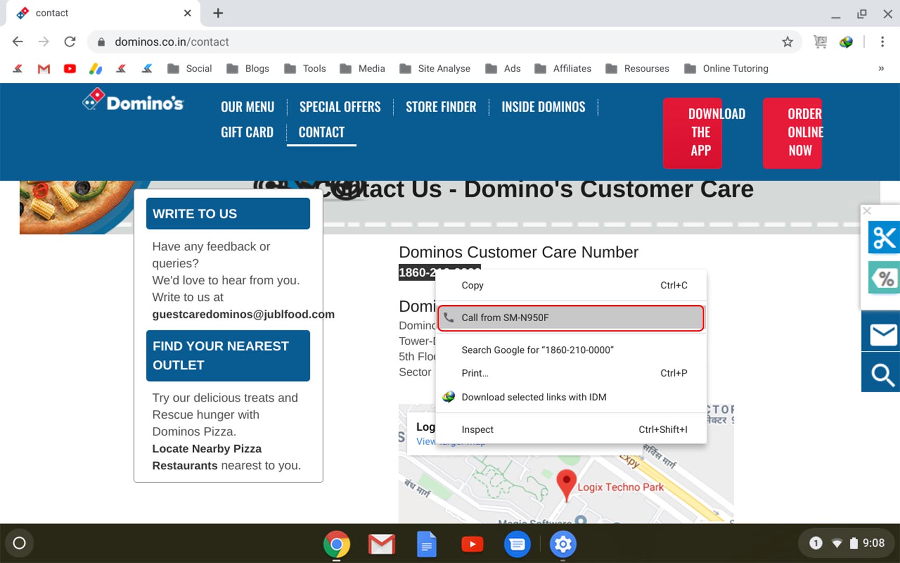The height and width of the screenshot is (563, 900).
Task: Open STORE FINDER in navigation
Action: coord(441,107)
